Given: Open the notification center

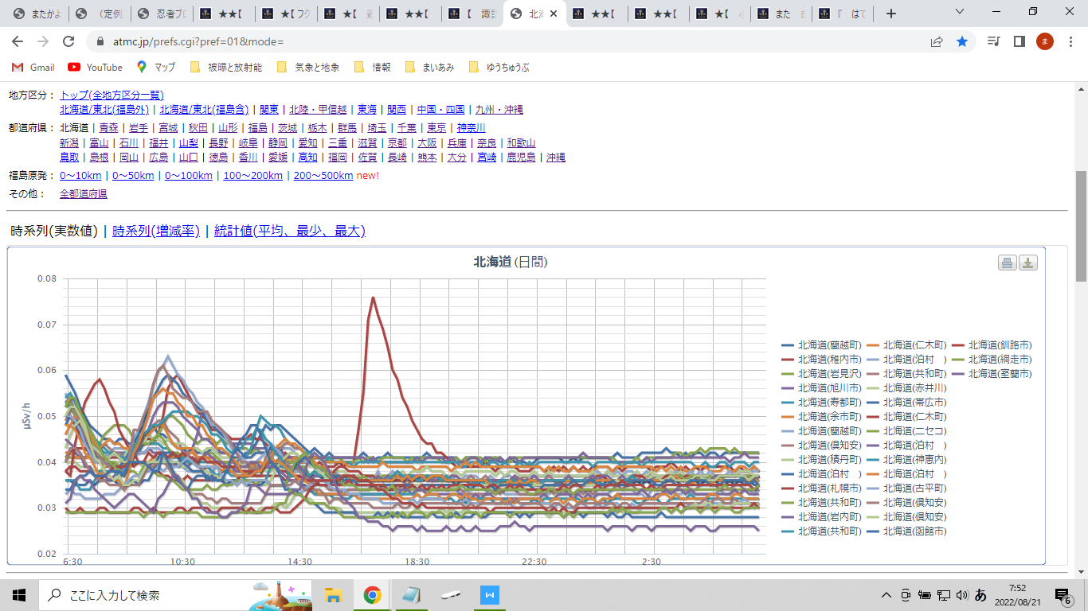Looking at the screenshot, I should [x=1063, y=595].
